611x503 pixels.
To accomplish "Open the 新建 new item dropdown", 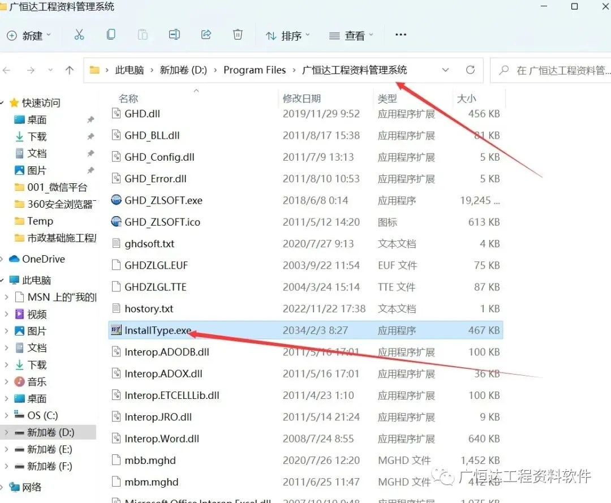I will (29, 36).
